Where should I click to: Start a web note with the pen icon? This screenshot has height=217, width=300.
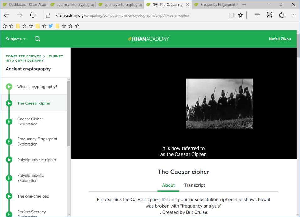[x=269, y=15]
